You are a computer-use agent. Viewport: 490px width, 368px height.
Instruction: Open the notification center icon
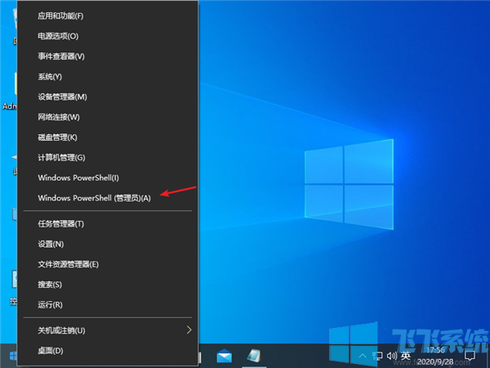pyautogui.click(x=470, y=357)
